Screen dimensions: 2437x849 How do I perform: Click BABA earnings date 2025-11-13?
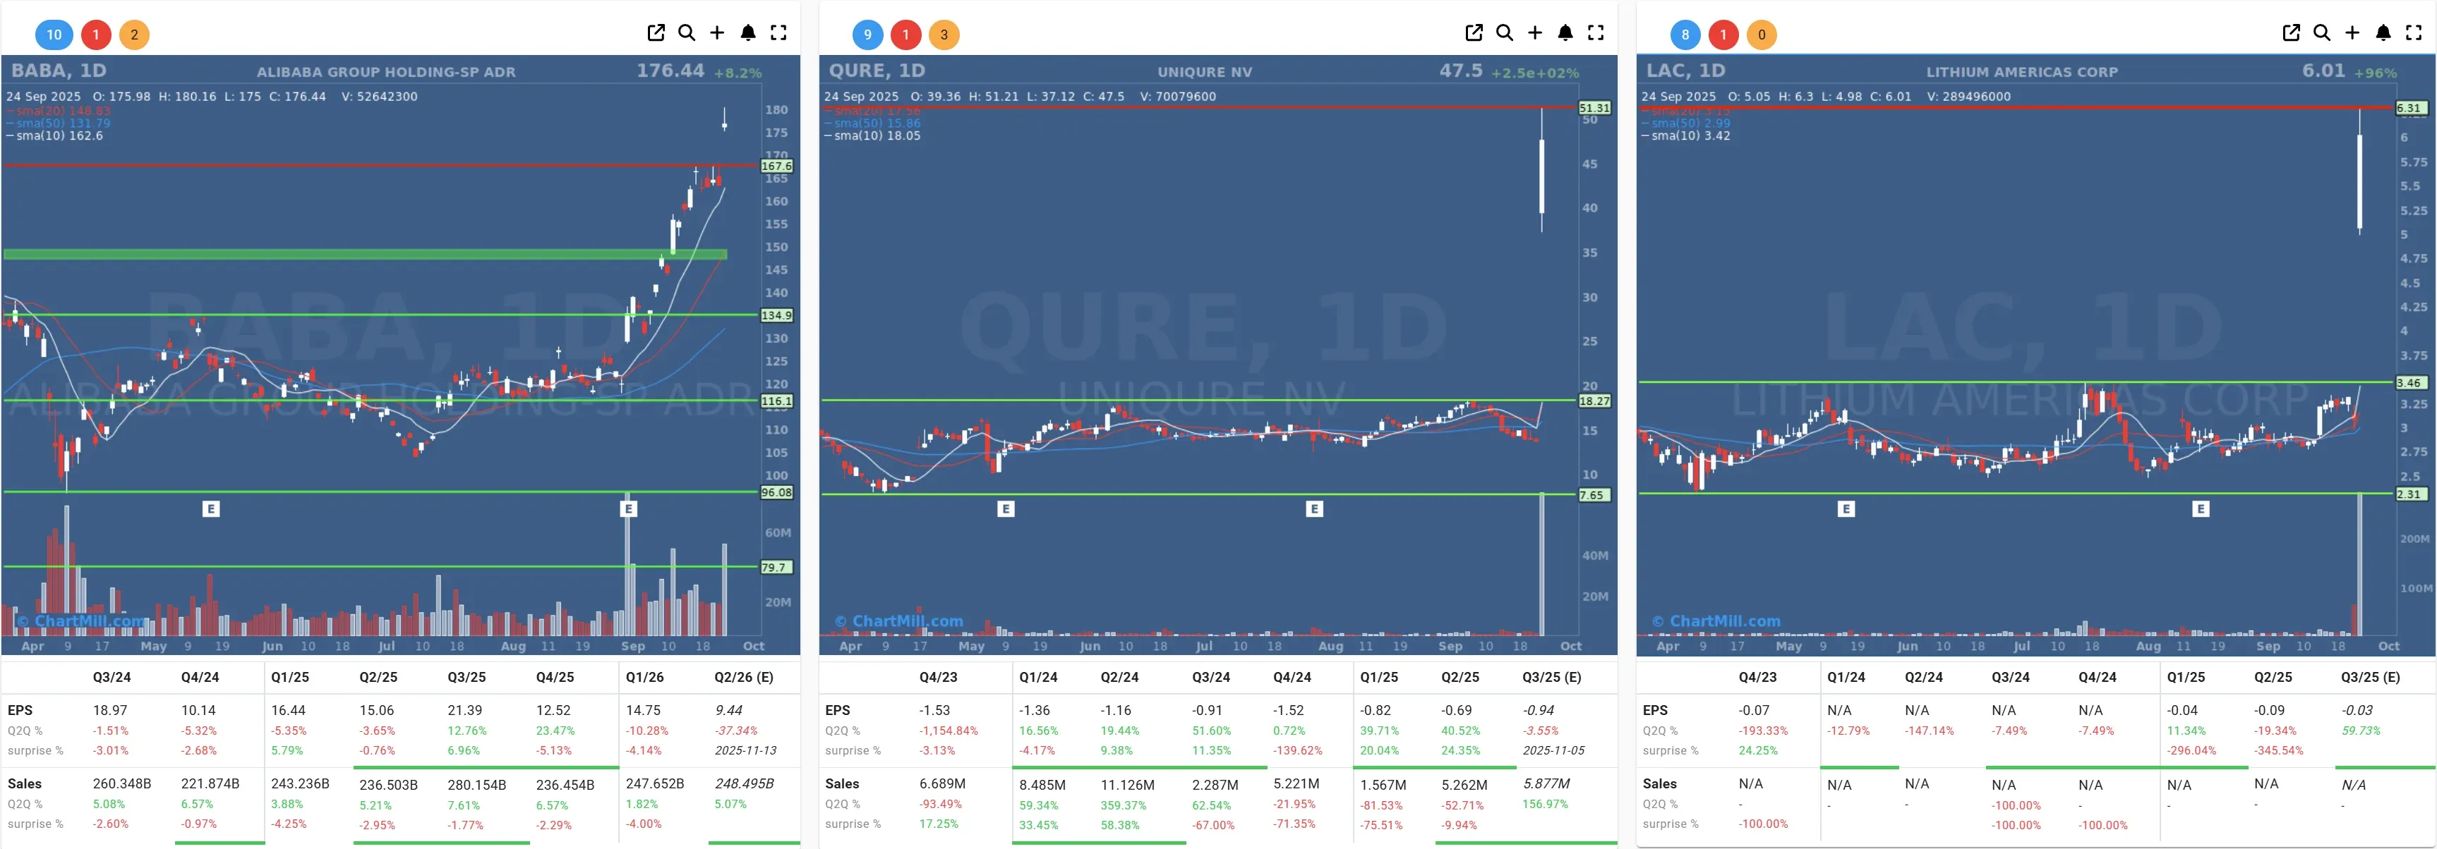click(745, 751)
